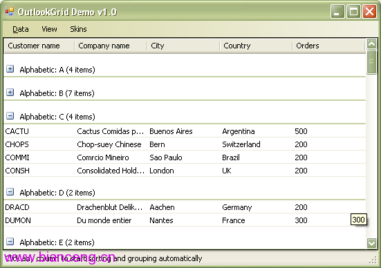Collapse the Alphabetic: D group
Viewport: 381px width, 268px height.
tap(10, 192)
